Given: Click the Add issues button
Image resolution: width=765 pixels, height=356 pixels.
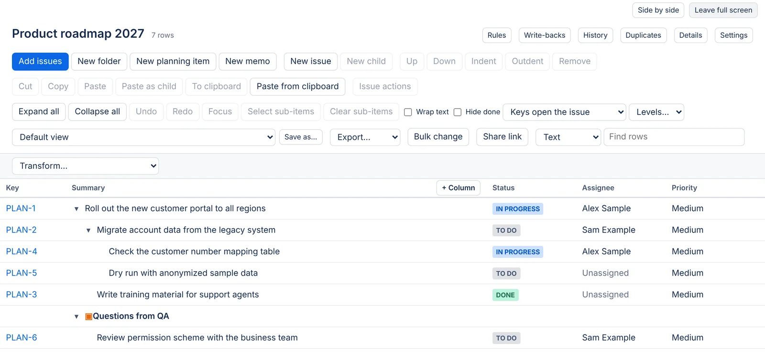Looking at the screenshot, I should point(40,61).
